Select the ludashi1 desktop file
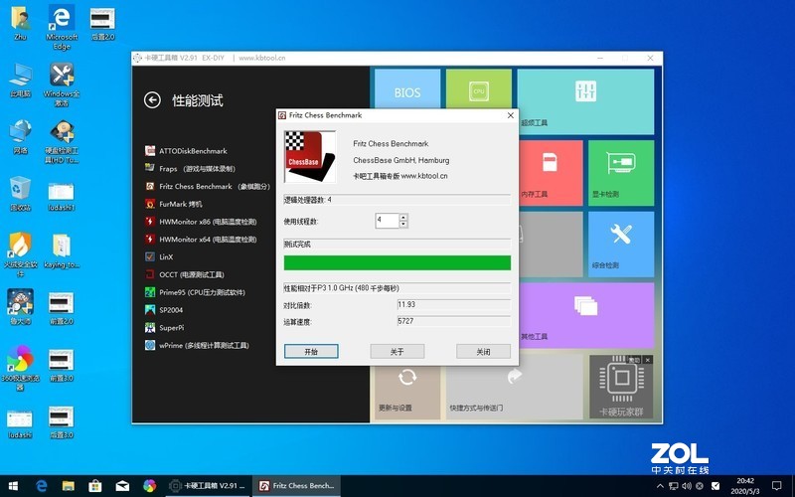 coord(62,195)
